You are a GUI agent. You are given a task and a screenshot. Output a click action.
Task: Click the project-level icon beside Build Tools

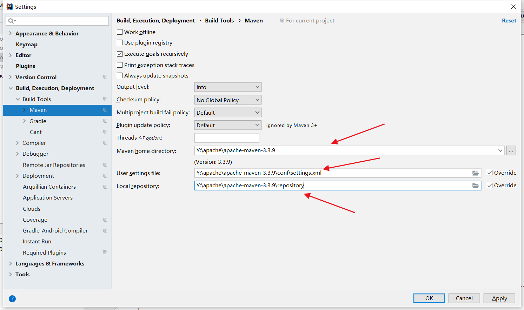105,99
